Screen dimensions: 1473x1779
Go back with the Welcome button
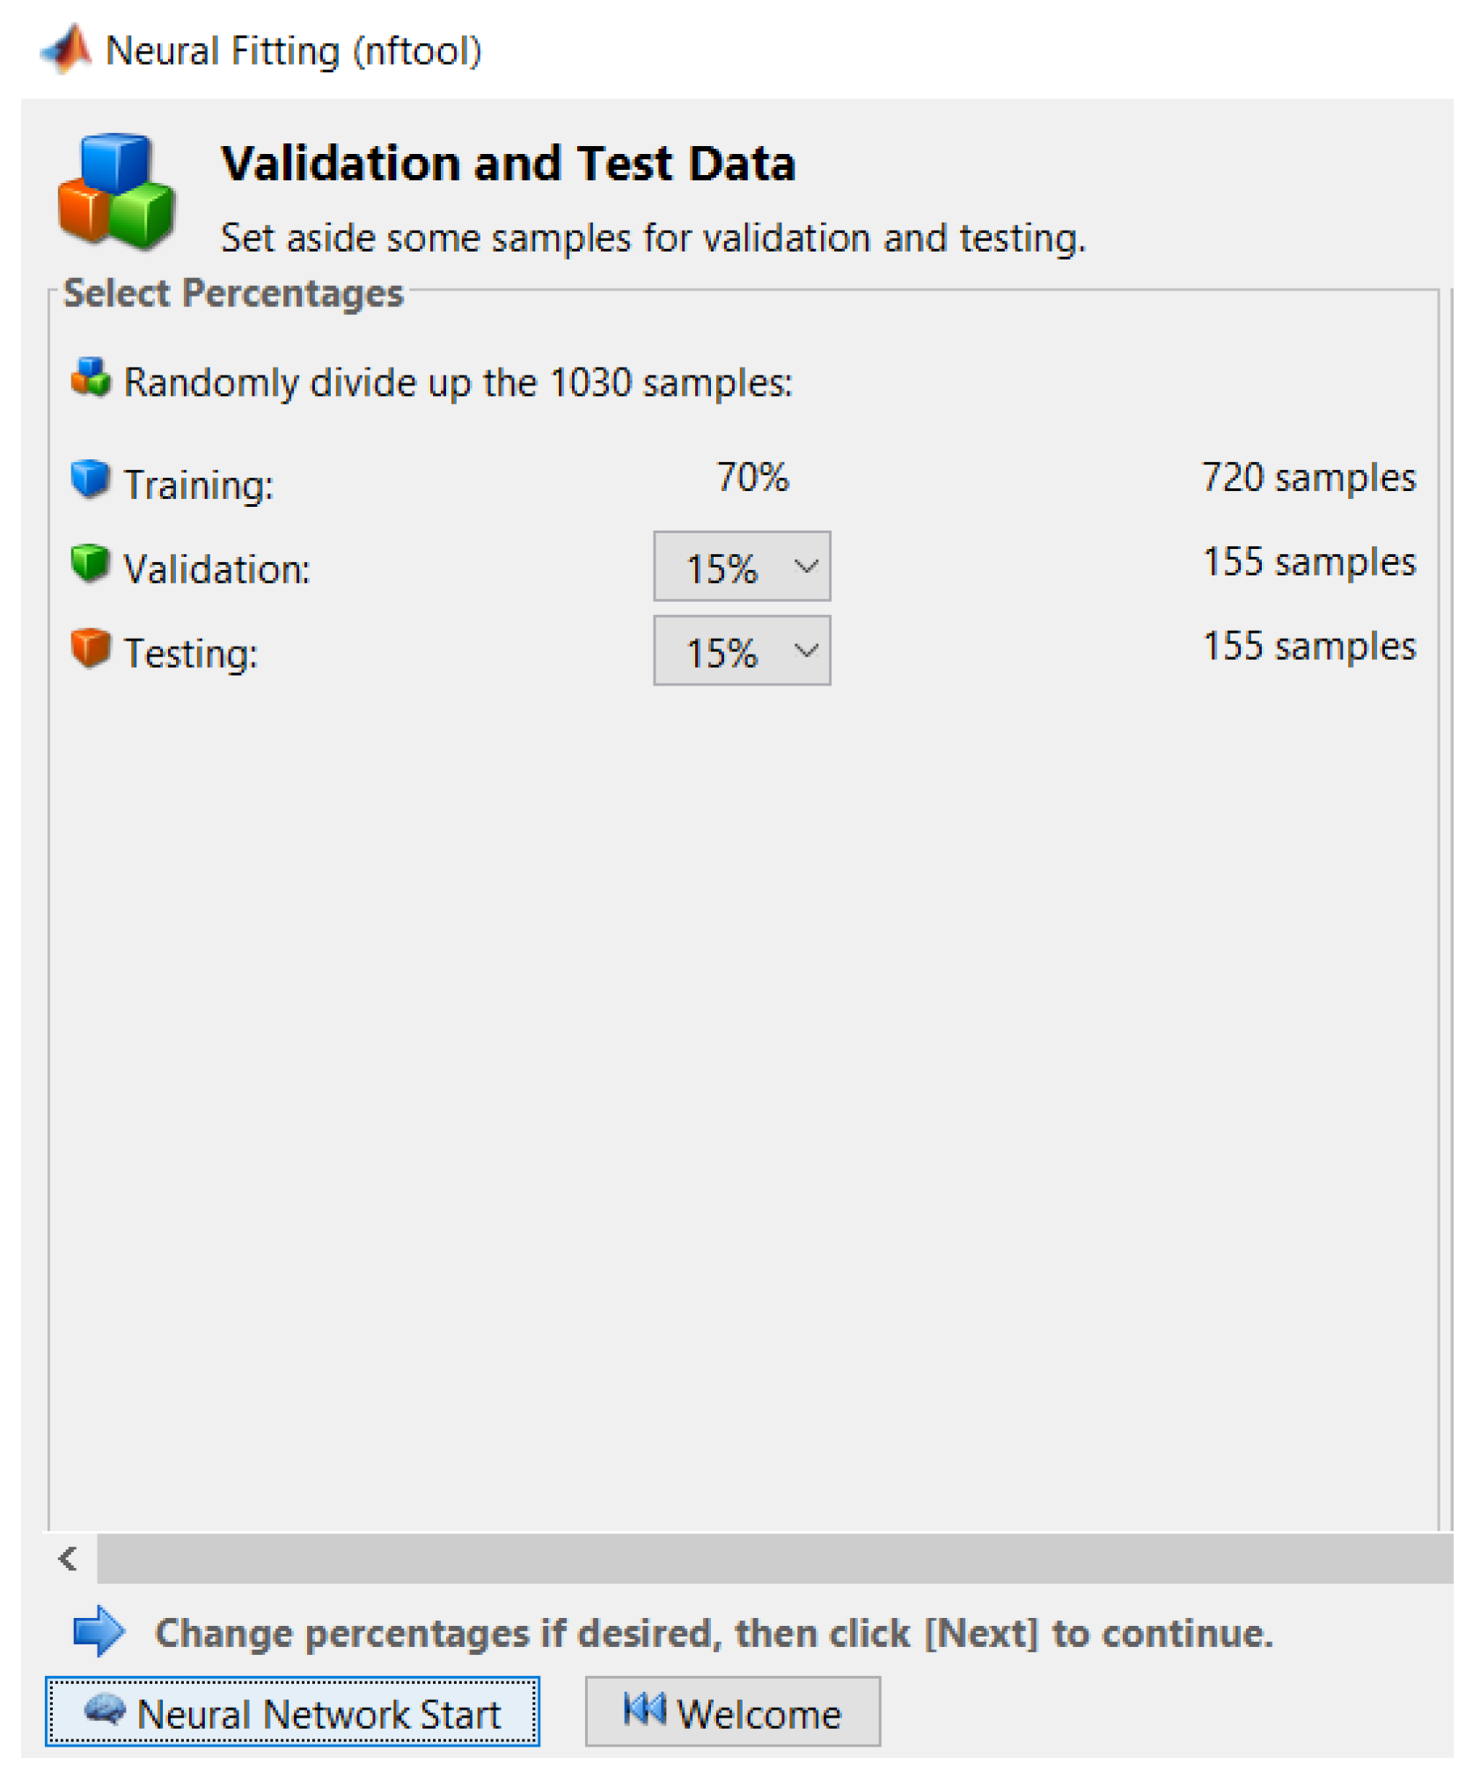coord(732,1712)
